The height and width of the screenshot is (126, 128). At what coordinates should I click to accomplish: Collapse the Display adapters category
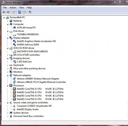coord(8,38)
